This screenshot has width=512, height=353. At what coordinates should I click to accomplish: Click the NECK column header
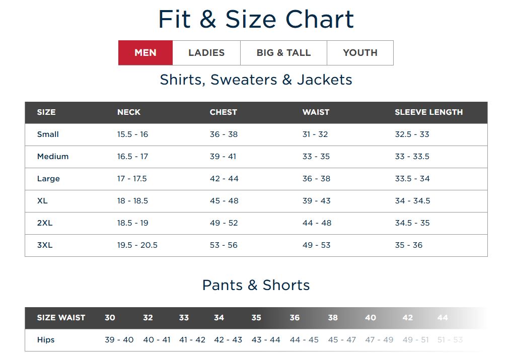pos(129,112)
